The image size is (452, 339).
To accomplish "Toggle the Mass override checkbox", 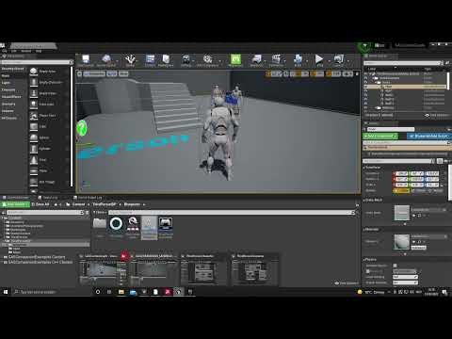I will tap(368, 271).
